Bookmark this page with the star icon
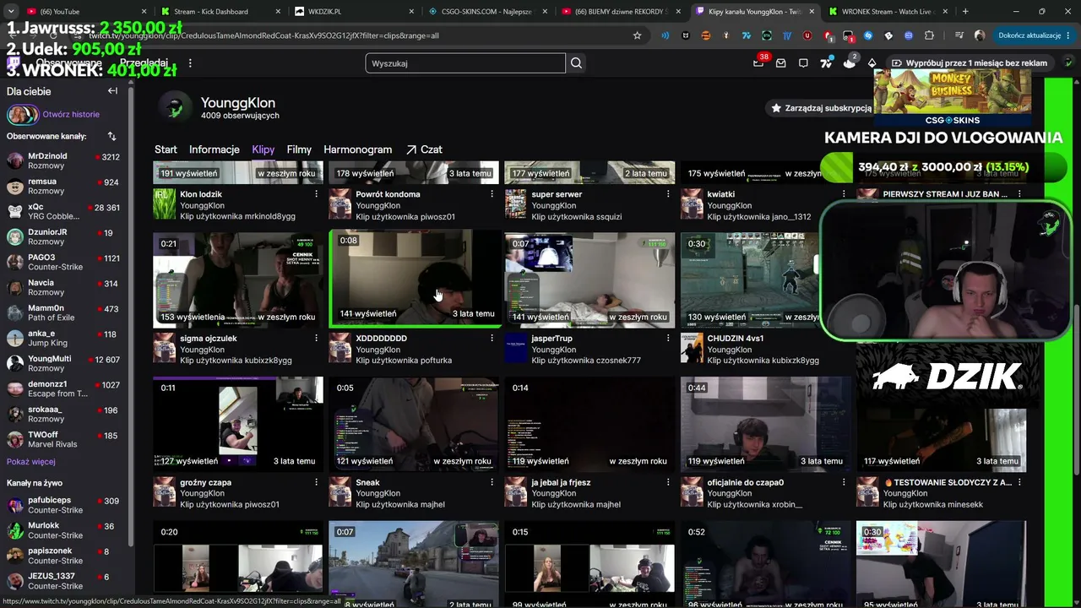Screen dimensions: 1081x608 (x=638, y=35)
